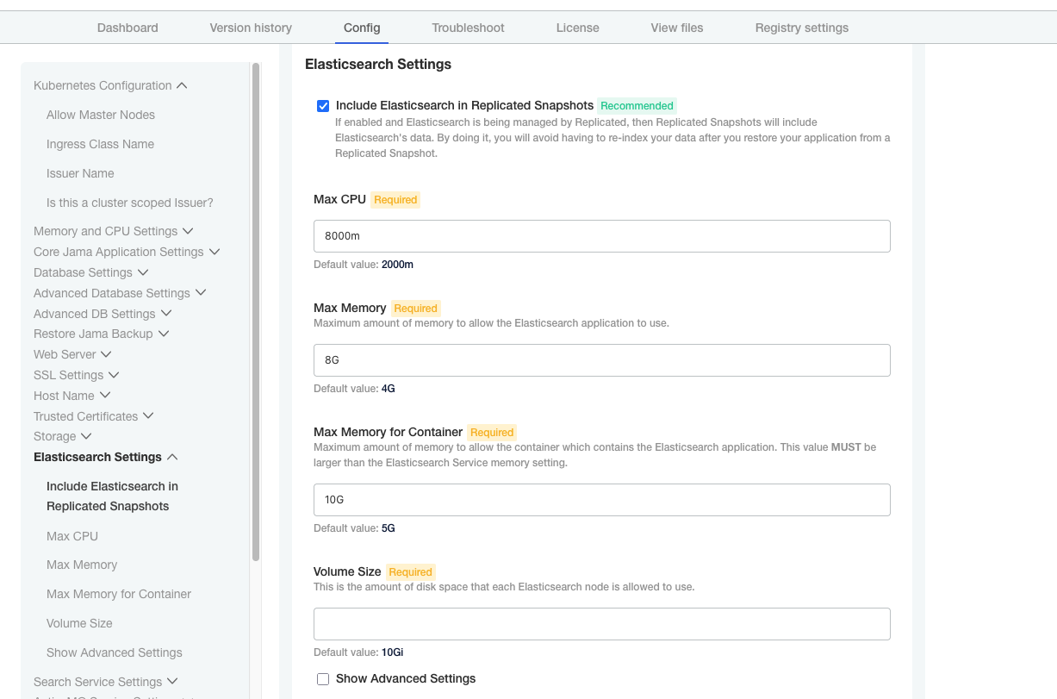Switch to Version history tab
The width and height of the screenshot is (1057, 699).
pos(251,28)
